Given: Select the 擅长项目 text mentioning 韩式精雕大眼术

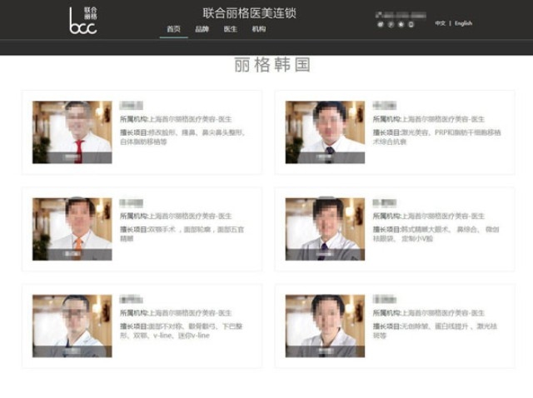Looking at the screenshot, I should tap(436, 234).
